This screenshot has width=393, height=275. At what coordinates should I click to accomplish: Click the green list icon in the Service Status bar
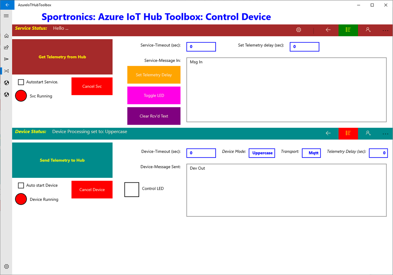348,30
